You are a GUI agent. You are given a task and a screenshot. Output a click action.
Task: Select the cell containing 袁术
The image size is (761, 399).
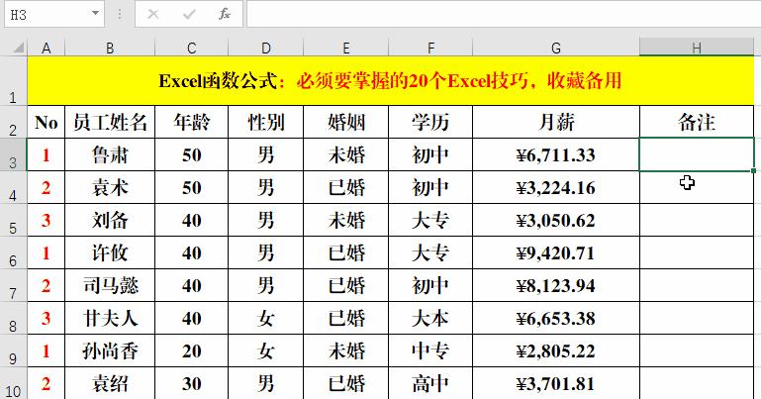click(110, 187)
